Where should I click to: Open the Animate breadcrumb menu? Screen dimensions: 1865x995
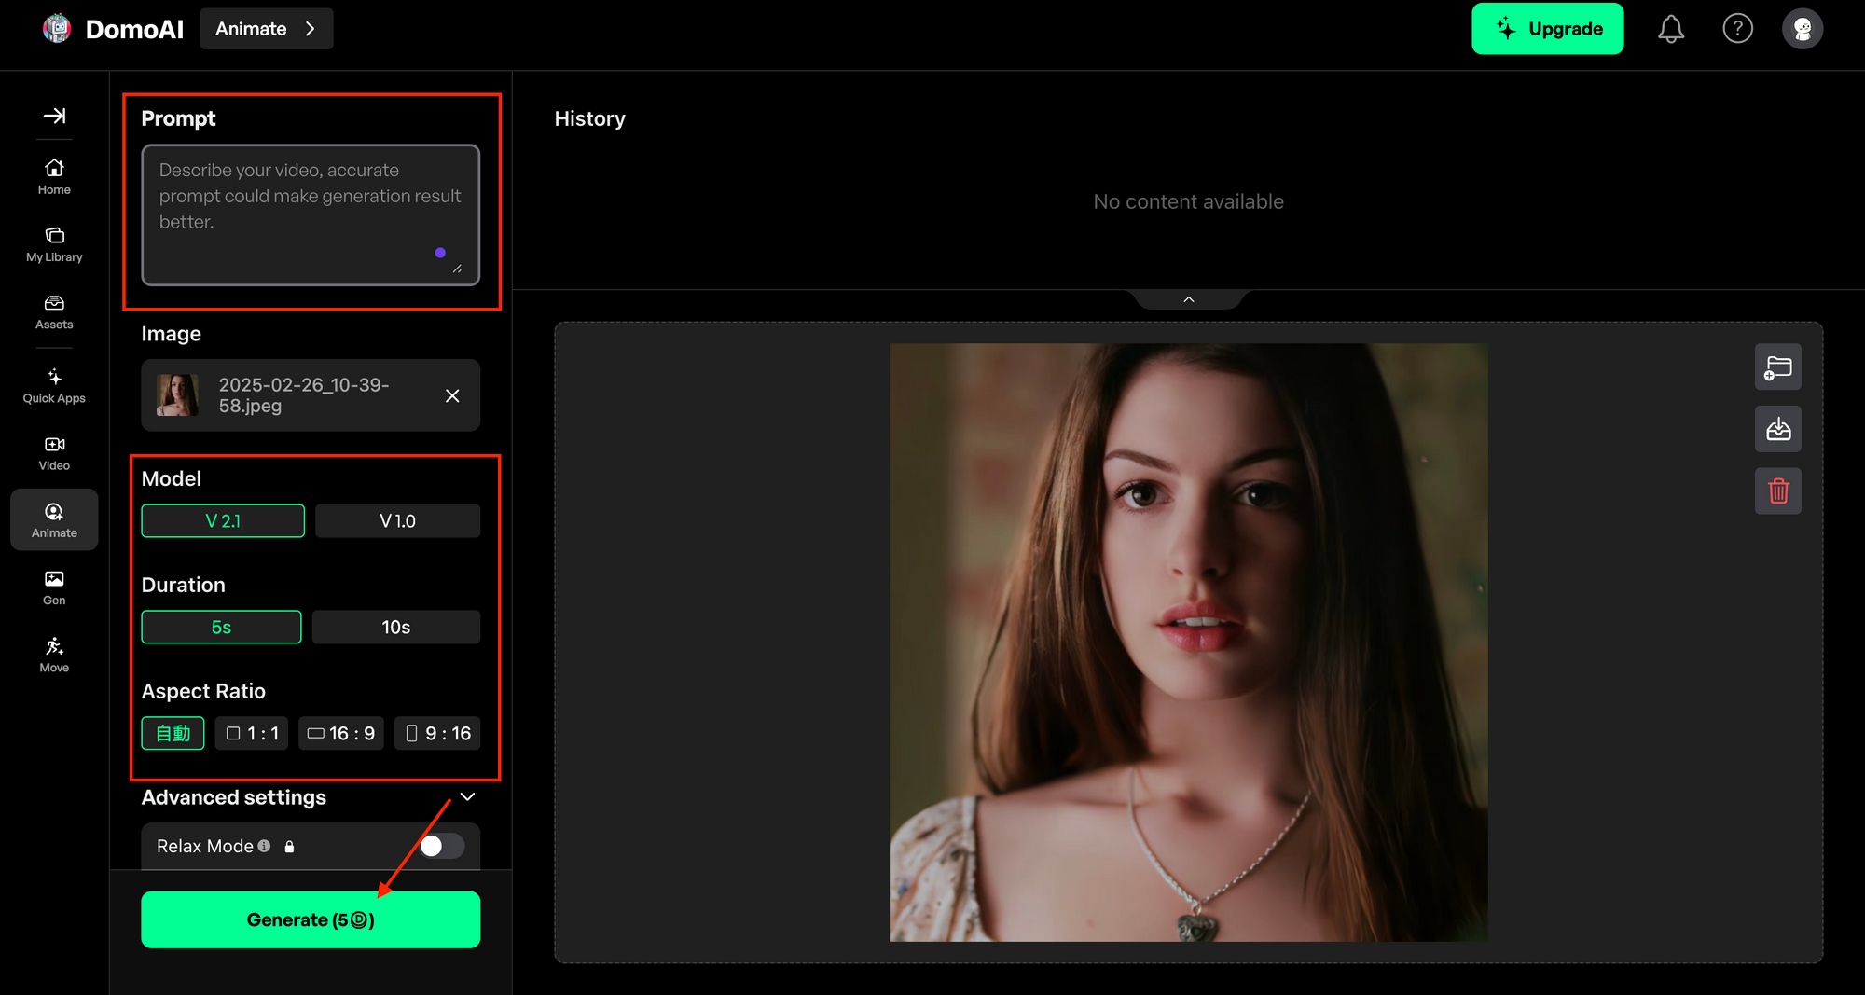point(267,29)
